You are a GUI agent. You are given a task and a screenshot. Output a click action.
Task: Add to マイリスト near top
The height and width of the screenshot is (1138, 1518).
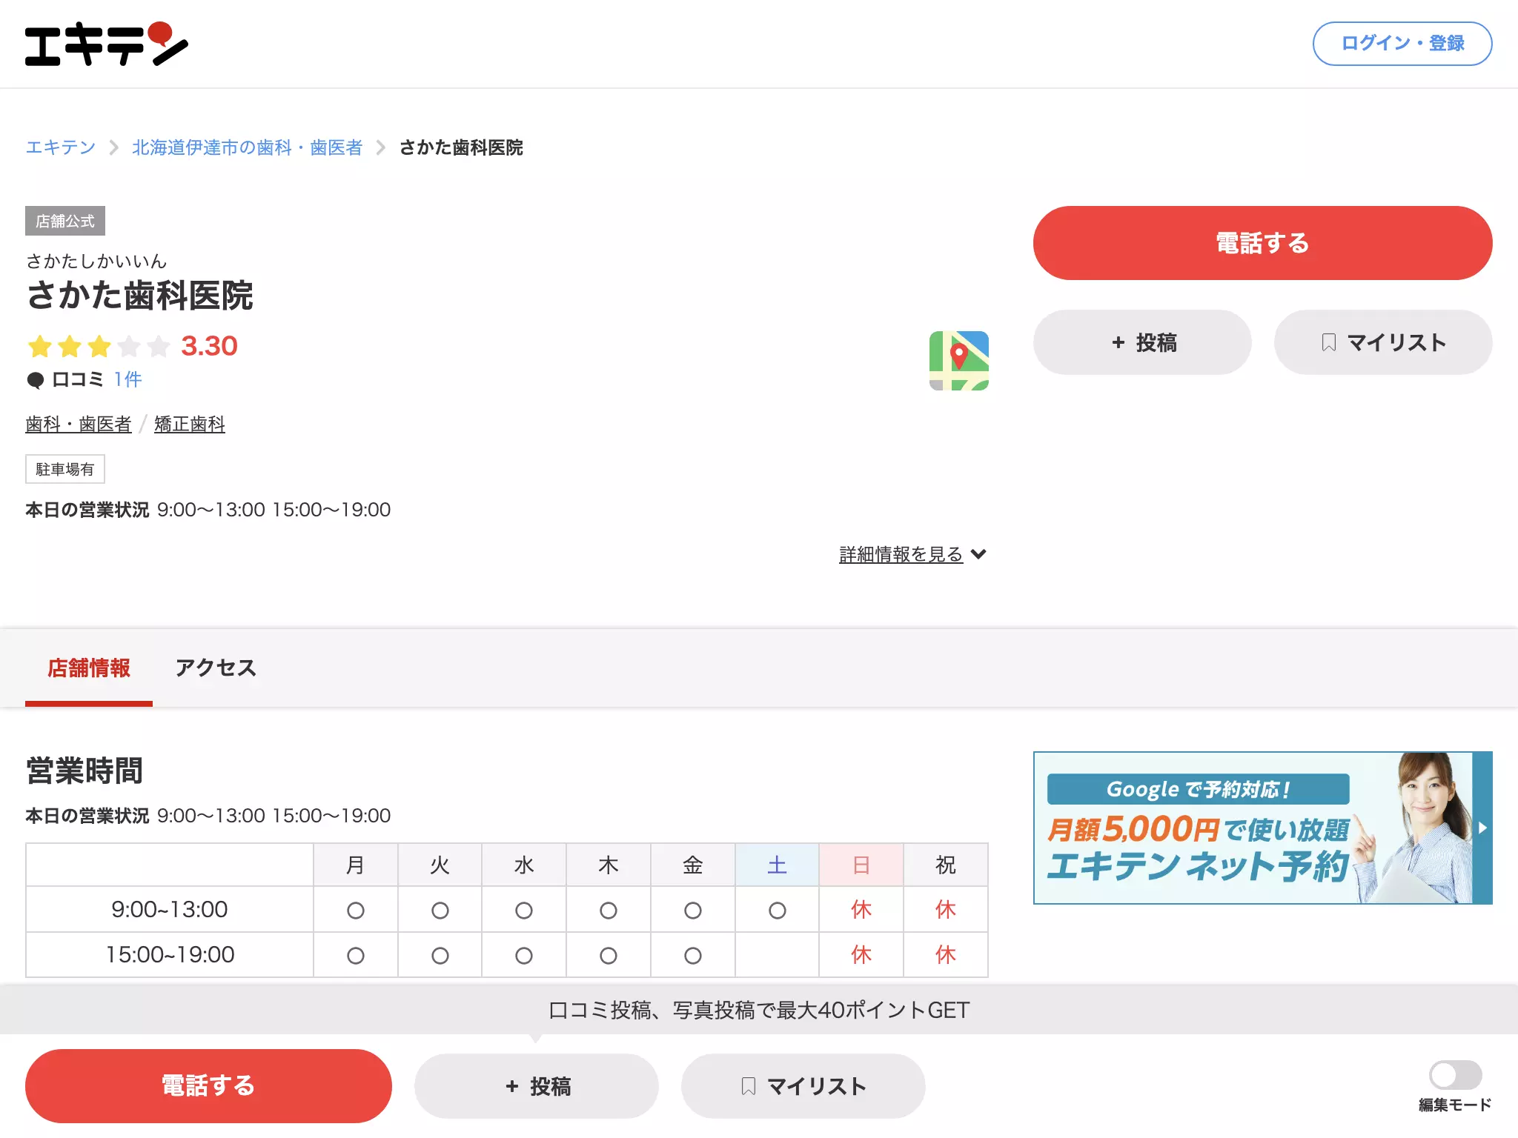1383,342
